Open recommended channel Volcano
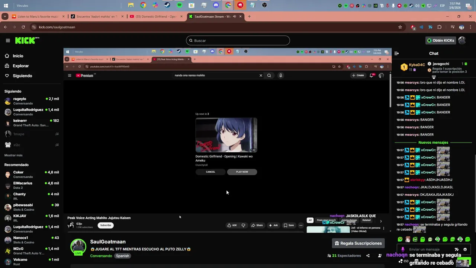Image resolution: width=476 pixels, height=268 pixels. point(32,262)
